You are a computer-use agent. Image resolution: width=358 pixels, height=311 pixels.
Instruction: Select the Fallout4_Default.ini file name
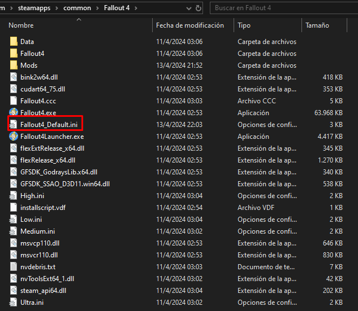pos(49,125)
